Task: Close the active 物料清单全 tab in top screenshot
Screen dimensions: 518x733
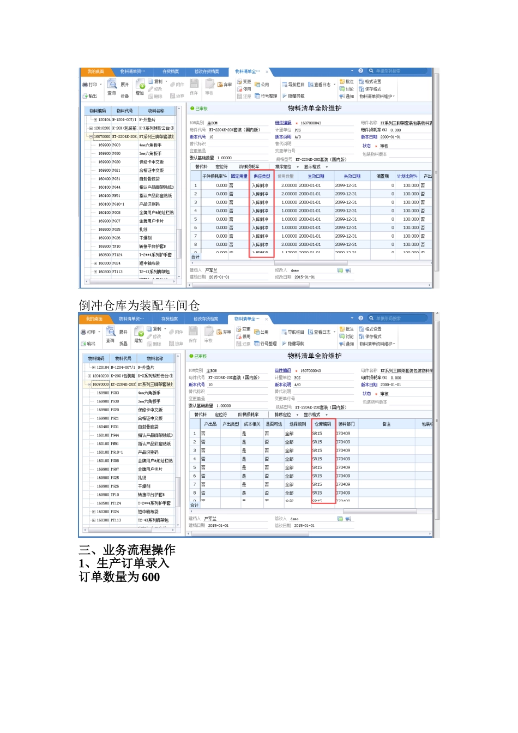Action: pos(267,71)
